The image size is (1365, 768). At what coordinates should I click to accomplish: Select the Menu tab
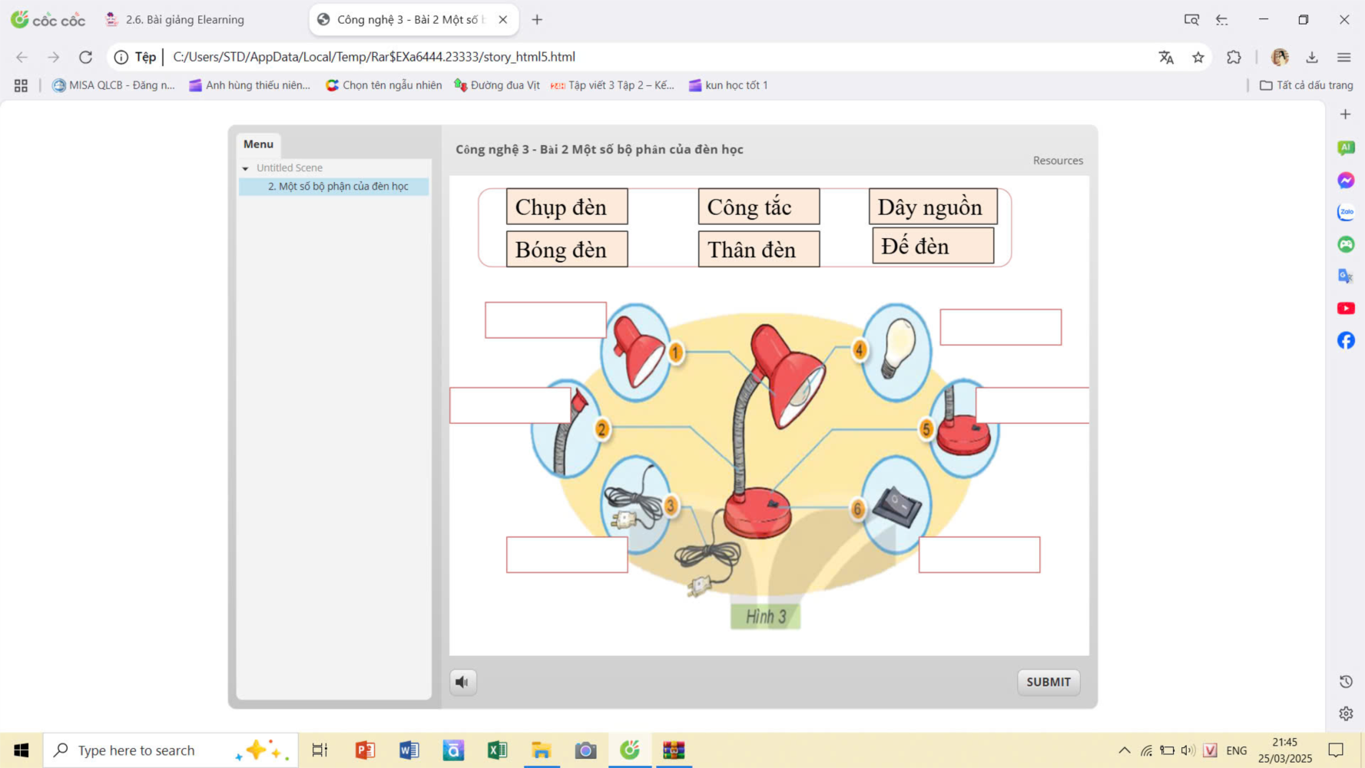[258, 144]
